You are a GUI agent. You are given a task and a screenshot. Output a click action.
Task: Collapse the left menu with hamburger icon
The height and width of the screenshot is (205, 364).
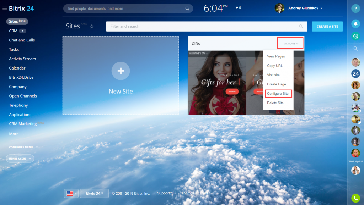[x=4, y=9]
